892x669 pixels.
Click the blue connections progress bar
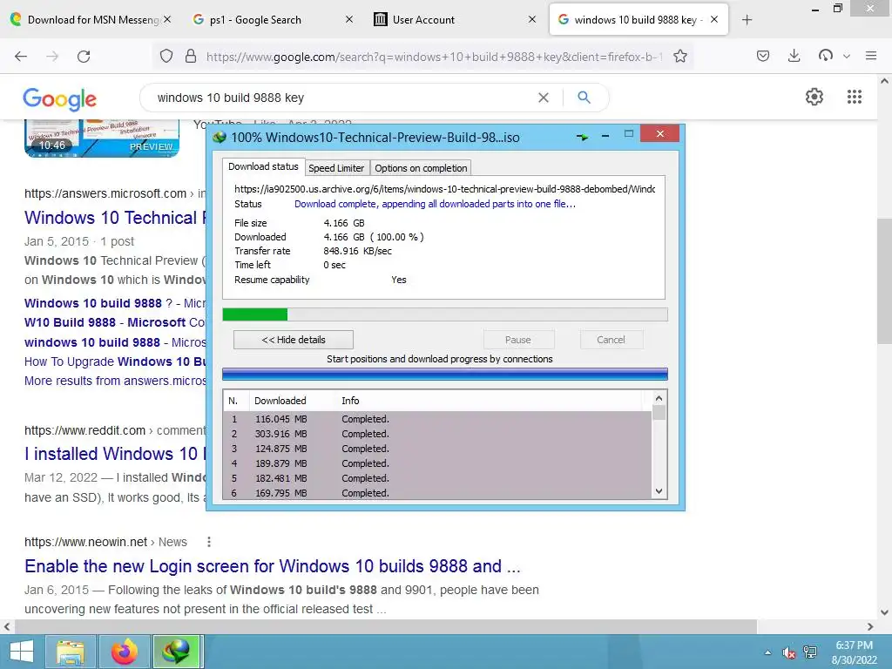[x=445, y=374]
